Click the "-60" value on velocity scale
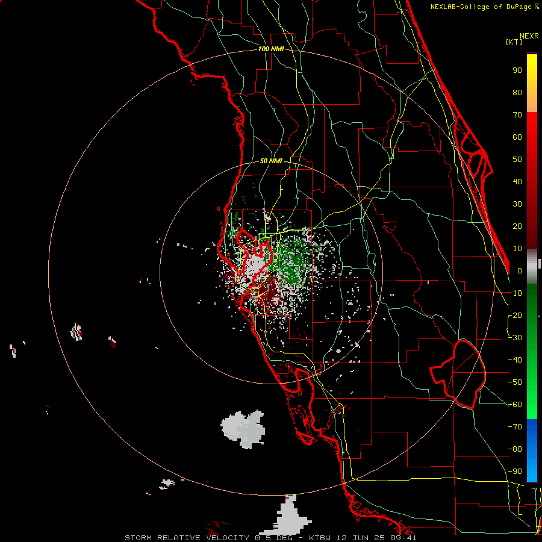This screenshot has height=542, width=542. 515,405
